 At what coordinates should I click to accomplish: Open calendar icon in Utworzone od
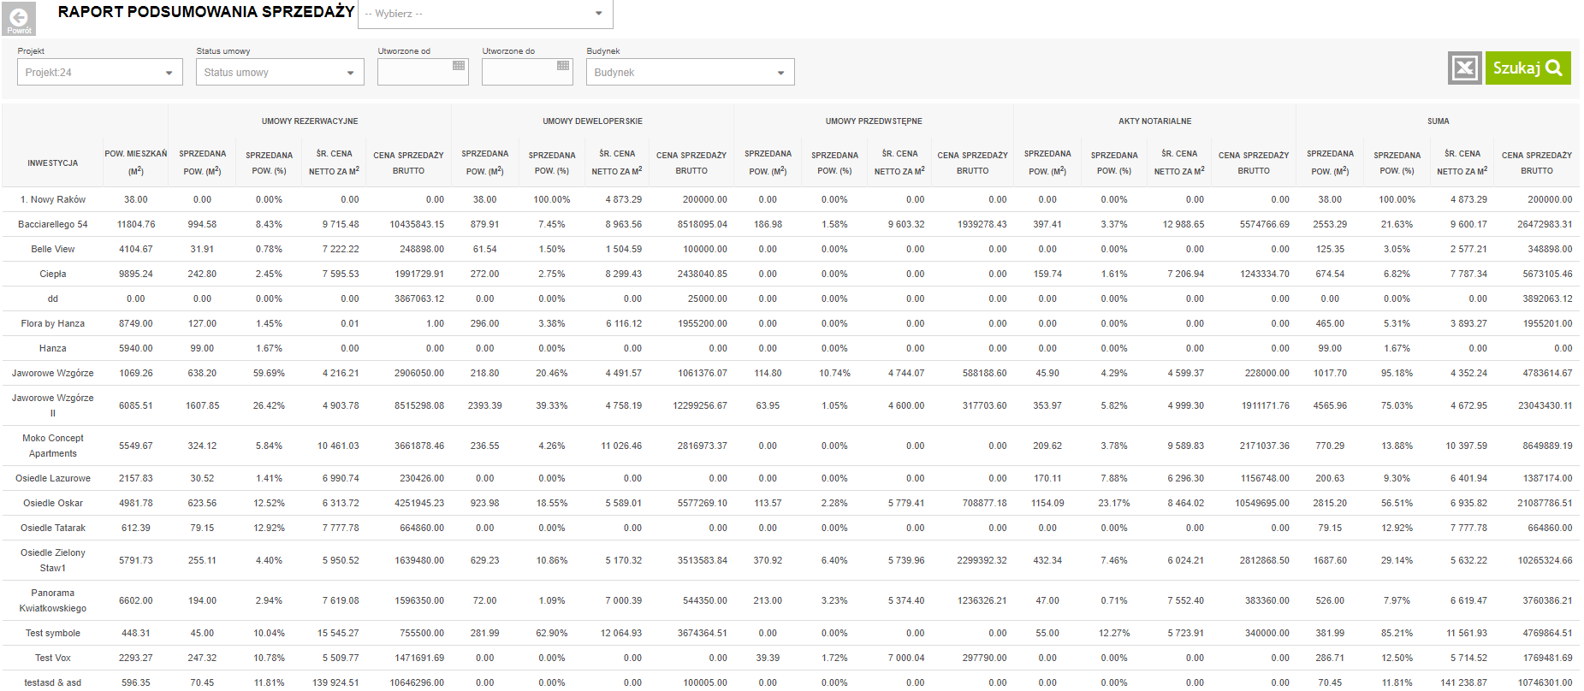pyautogui.click(x=459, y=66)
